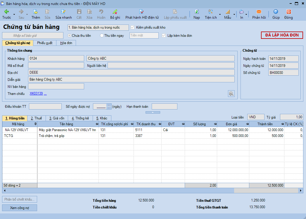
Task: Click the Thêm (add) toolbar icon
Action: point(36,12)
